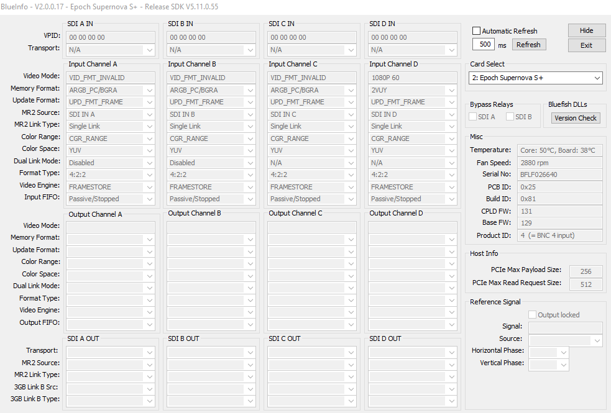
Task: Run the Bluefish DLLs Version Check
Action: (x=575, y=118)
